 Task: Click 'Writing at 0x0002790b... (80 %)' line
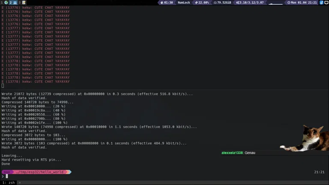pyautogui.click(x=33, y=119)
